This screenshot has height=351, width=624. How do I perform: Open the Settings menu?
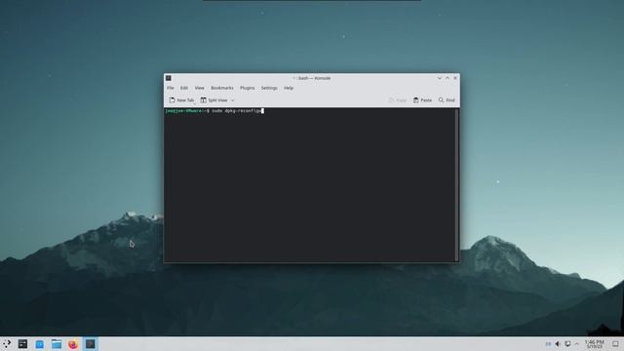(x=269, y=88)
